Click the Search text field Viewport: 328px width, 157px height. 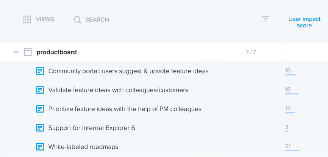coord(97,20)
